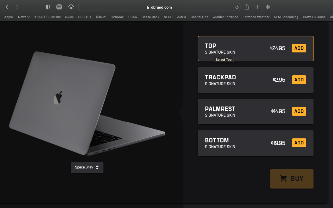Image resolution: width=333 pixels, height=208 pixels.
Task: Open the TurboTax bookmark
Action: coord(117,17)
